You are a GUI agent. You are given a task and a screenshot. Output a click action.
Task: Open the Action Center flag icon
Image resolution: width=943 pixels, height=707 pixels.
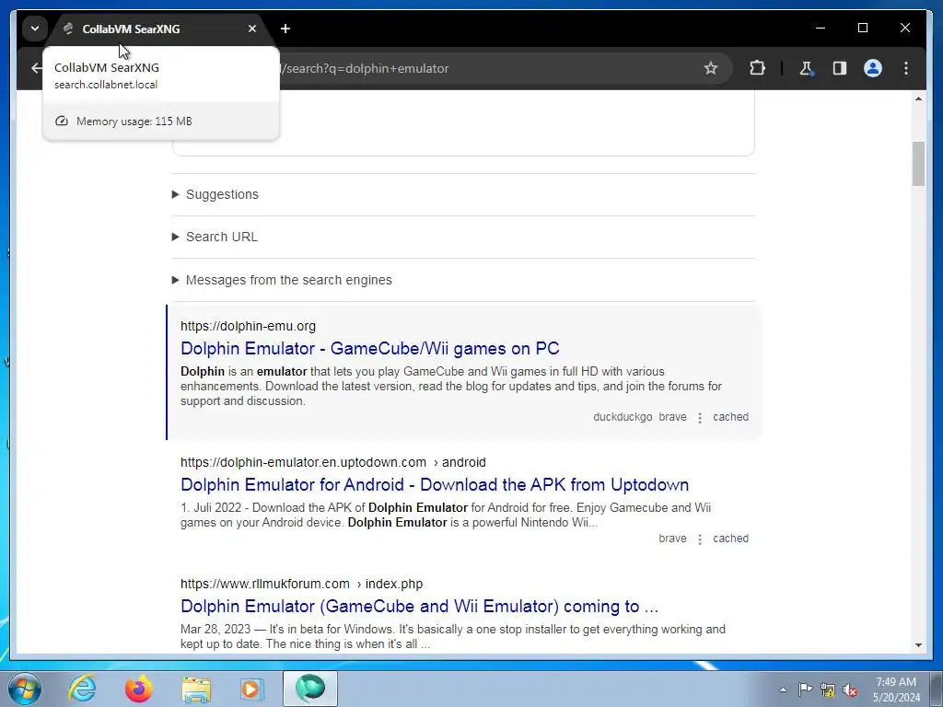tap(805, 690)
